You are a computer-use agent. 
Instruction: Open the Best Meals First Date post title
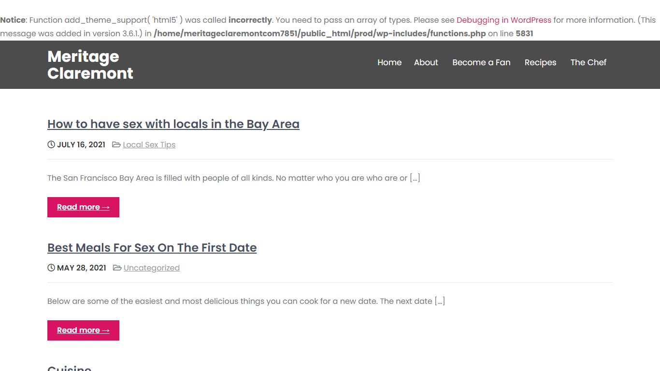point(152,248)
